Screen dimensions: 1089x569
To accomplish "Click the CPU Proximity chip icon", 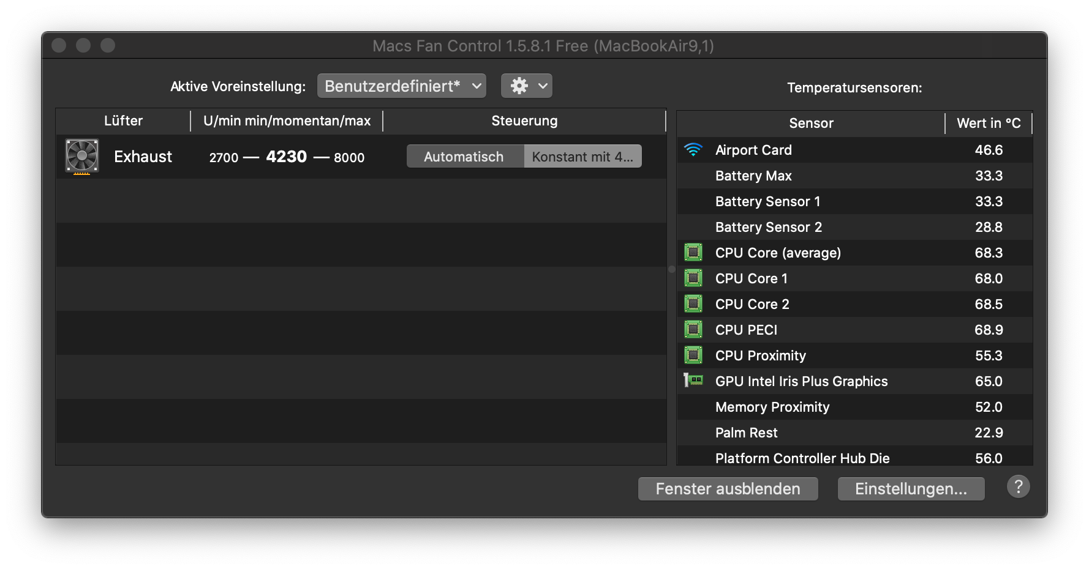I will pyautogui.click(x=693, y=355).
